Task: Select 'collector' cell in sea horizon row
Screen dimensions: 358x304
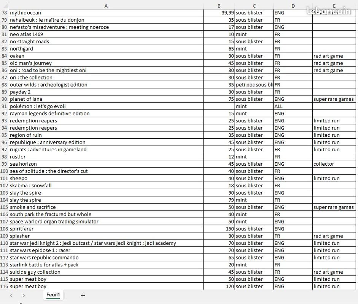Action: (x=334, y=164)
